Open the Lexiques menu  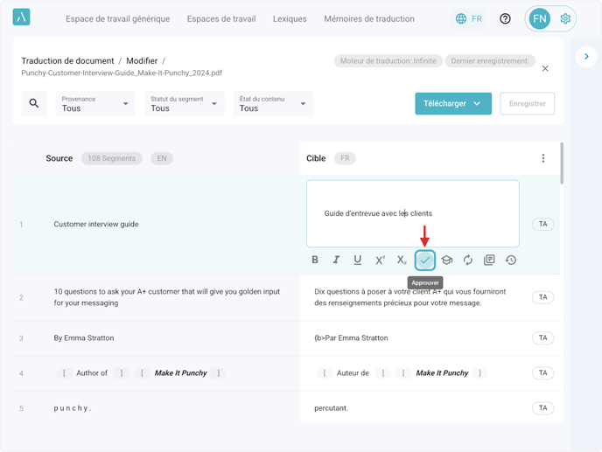(290, 18)
